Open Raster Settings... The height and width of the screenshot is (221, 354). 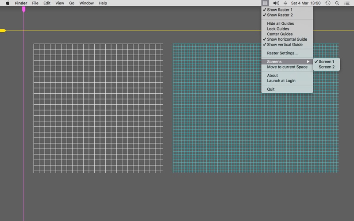[x=287, y=53]
